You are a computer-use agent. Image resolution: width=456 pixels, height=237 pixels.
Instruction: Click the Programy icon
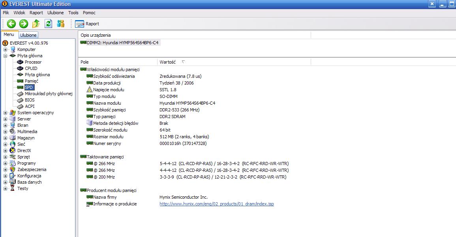coord(13,163)
